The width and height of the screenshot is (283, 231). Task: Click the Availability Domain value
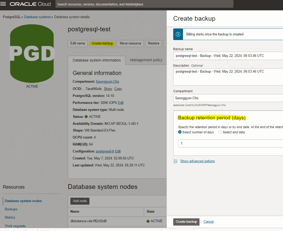[x=121, y=124]
